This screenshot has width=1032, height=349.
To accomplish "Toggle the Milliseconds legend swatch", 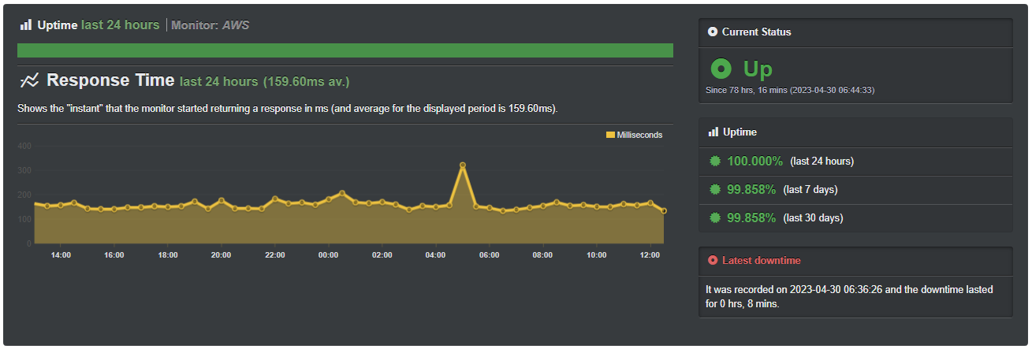I will click(610, 135).
